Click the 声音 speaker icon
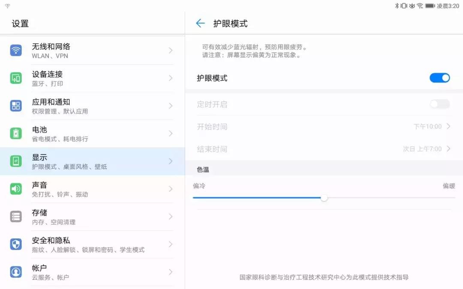463x289 pixels. coord(16,189)
